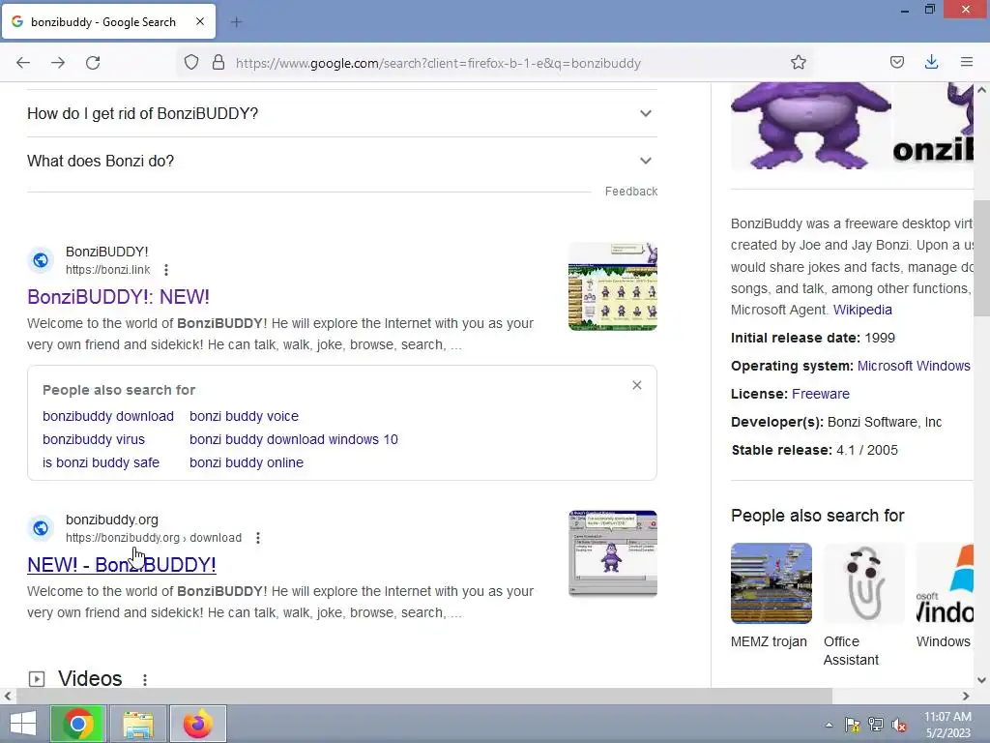Click the horizontal scrollbar thumb
Viewport: 990px width, 743px height.
click(x=423, y=697)
